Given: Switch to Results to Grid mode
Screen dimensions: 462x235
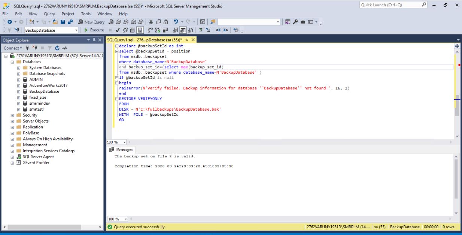Looking at the screenshot, I should 183,30.
